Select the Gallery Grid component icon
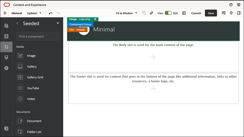Image resolution: width=244 pixels, height=137 pixels. (20, 77)
